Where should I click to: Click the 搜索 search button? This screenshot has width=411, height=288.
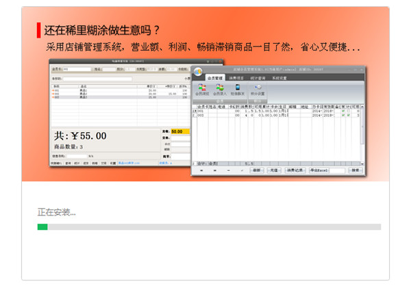pos(356,170)
